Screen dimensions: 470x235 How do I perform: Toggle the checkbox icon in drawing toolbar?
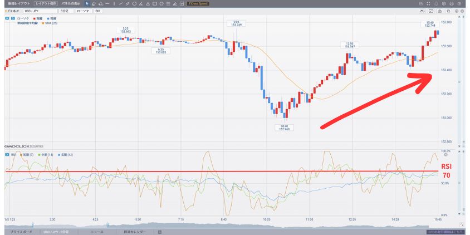point(182,3)
